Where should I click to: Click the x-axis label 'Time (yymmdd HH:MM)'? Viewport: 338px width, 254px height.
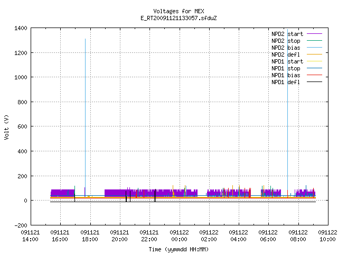(179, 249)
